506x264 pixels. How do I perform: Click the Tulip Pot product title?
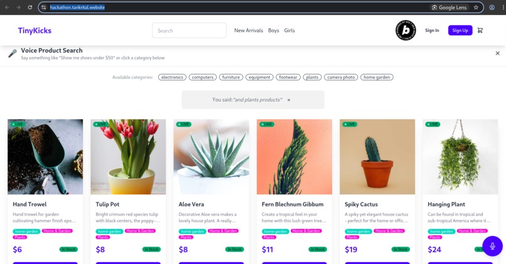pos(107,204)
